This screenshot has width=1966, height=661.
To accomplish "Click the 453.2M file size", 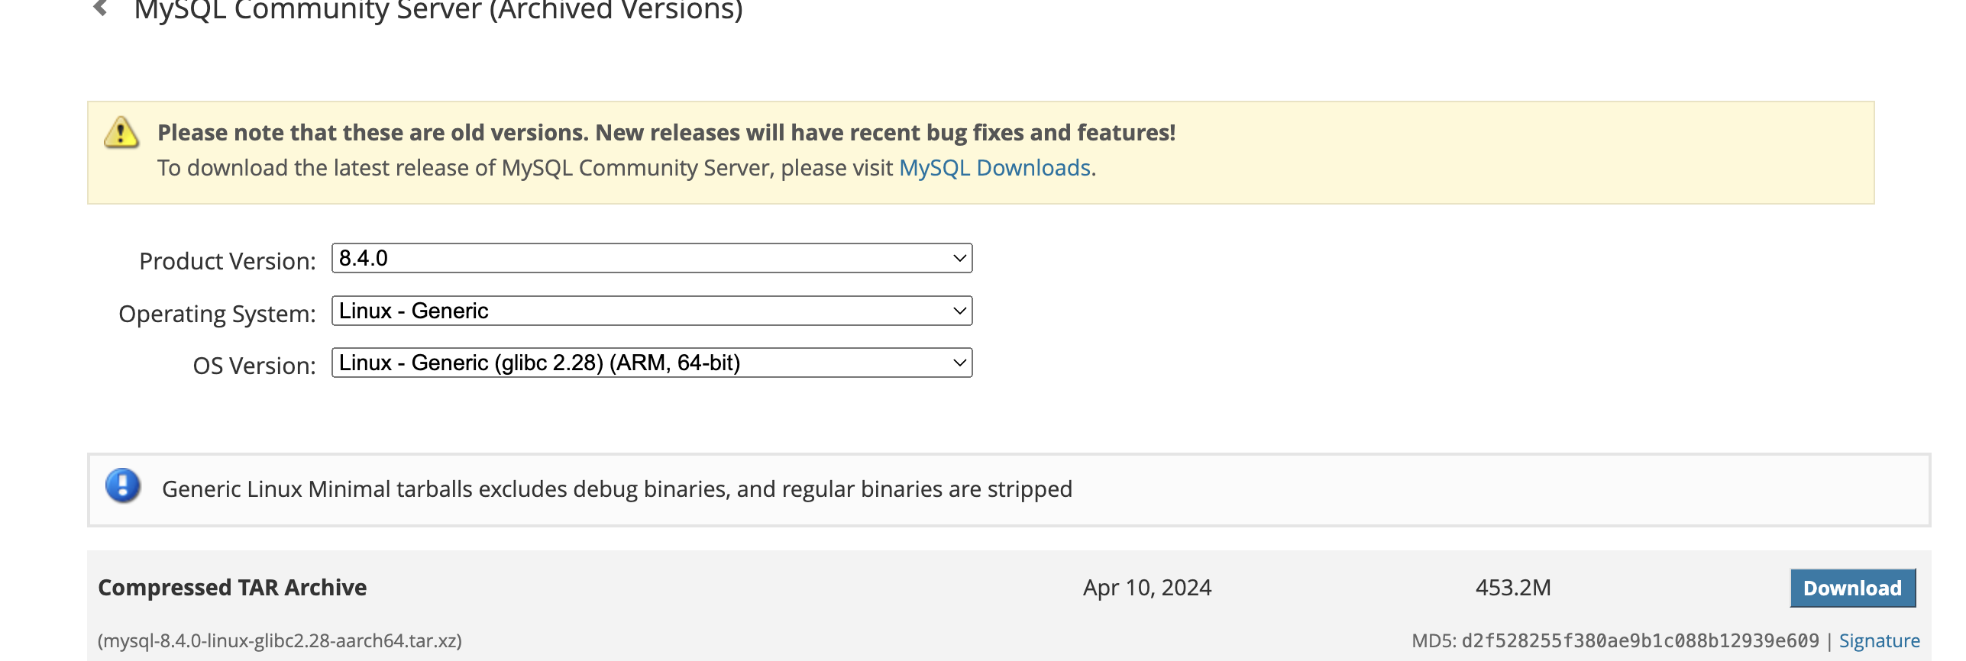I will 1513,588.
